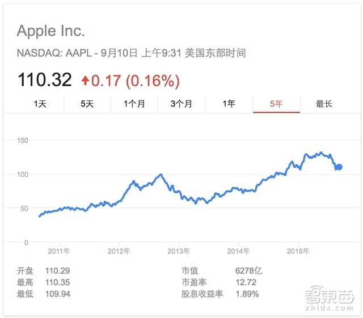Switch chart to the 1年 range
This screenshot has width=363, height=318.
[229, 104]
